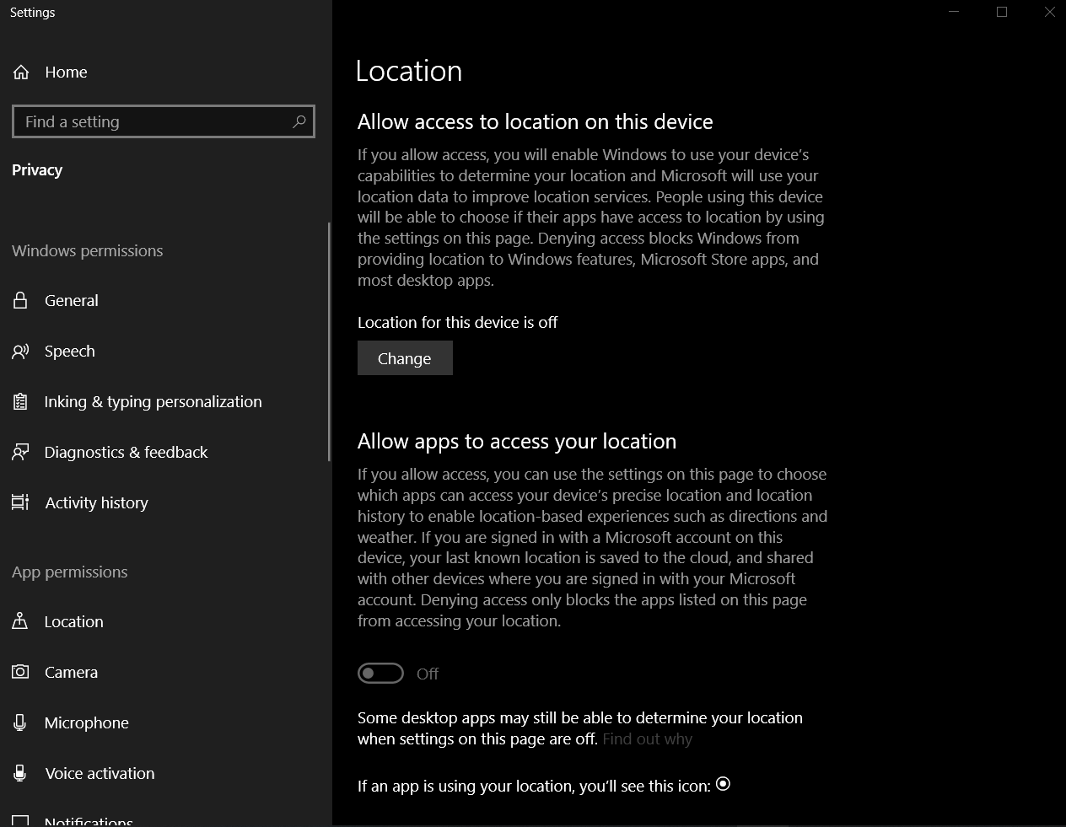Focus the Find a setting search box
Viewport: 1066px width, 827px height.
point(164,121)
